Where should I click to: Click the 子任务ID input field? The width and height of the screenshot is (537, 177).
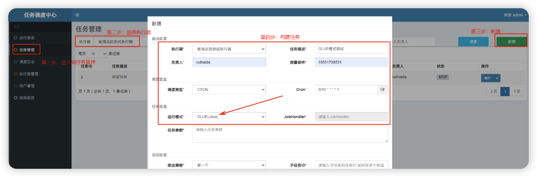tap(351, 166)
